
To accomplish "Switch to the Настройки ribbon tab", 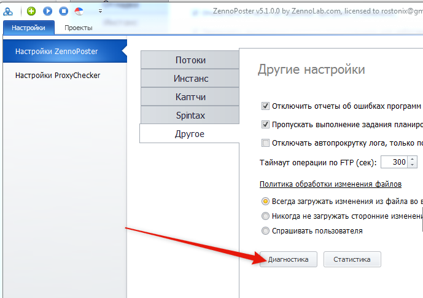I will 29,28.
